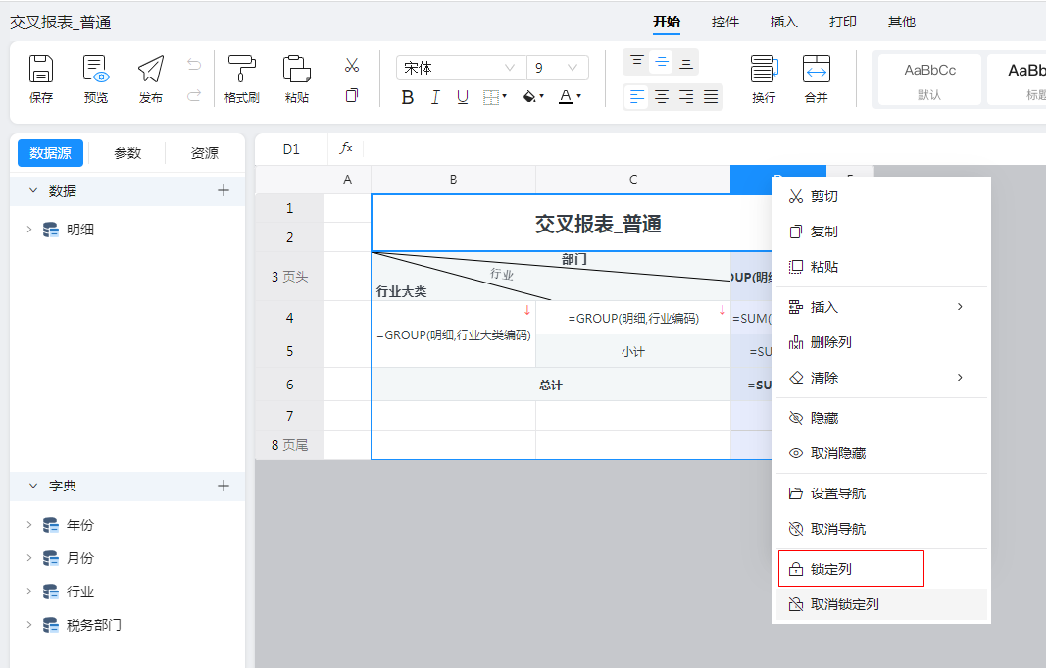Toggle Bold formatting button
The width and height of the screenshot is (1046, 668).
pos(408,97)
